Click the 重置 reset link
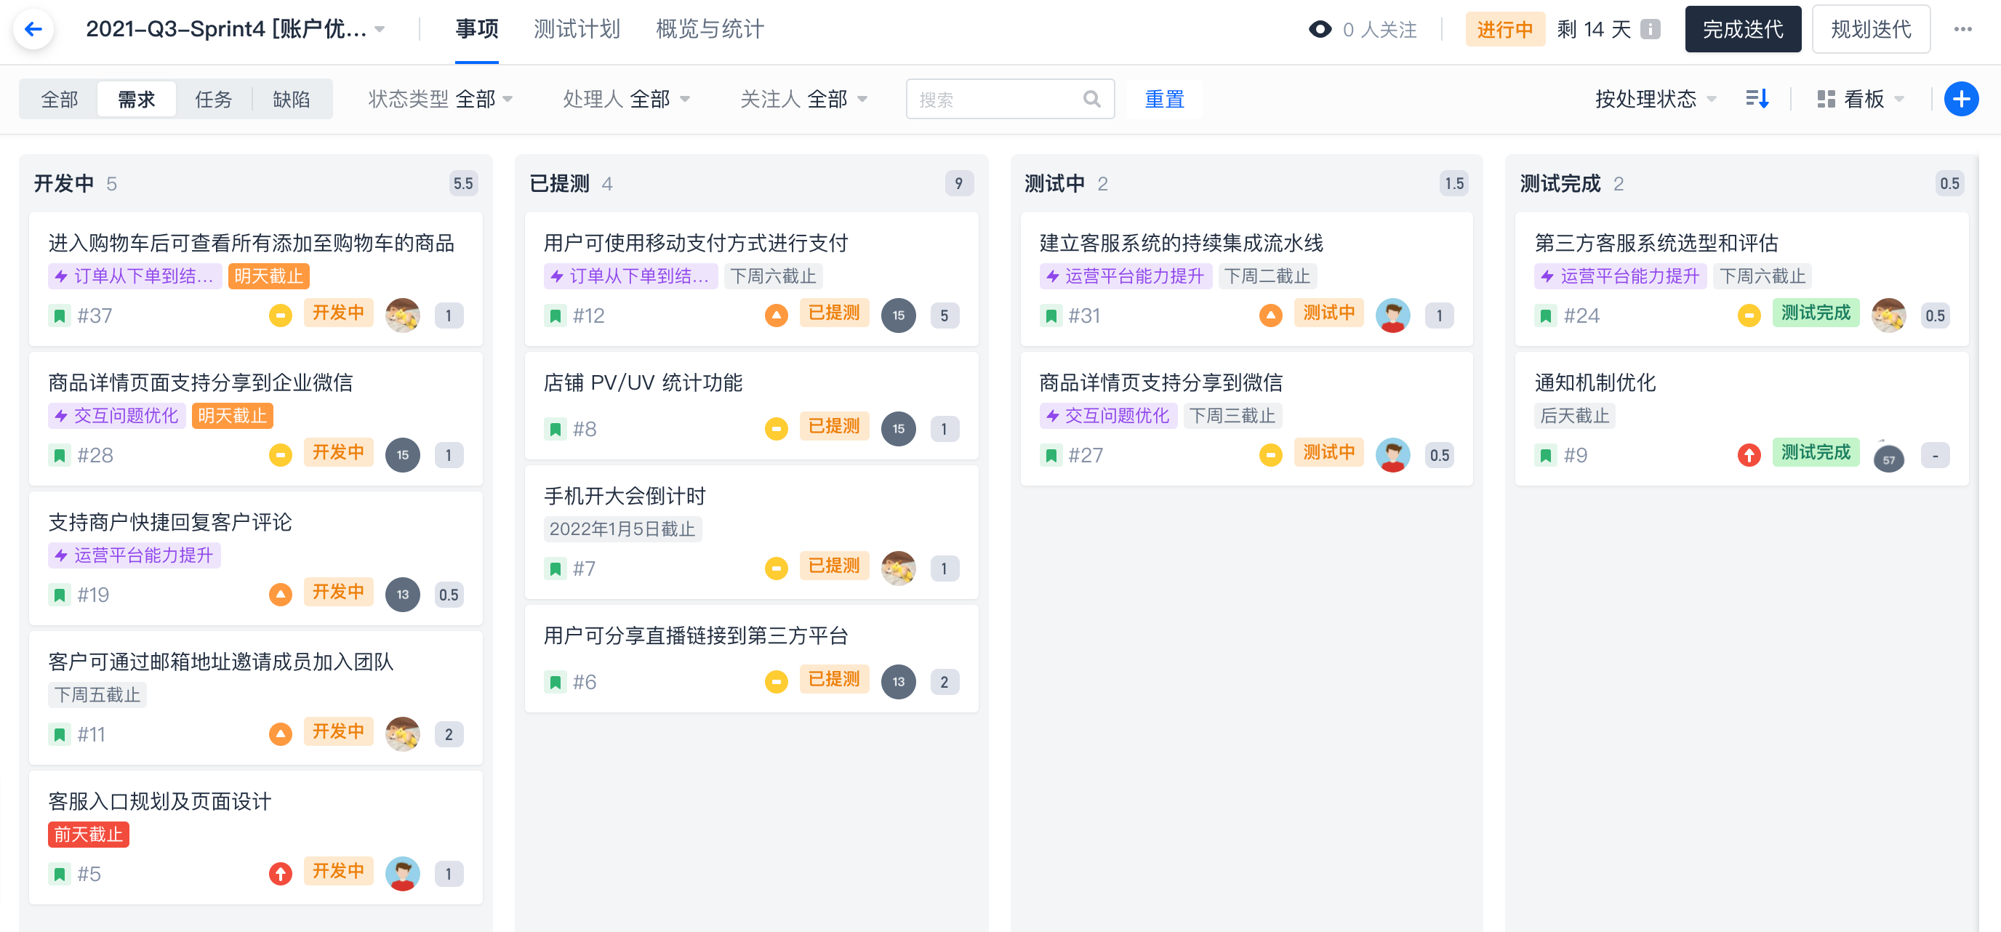 tap(1163, 99)
